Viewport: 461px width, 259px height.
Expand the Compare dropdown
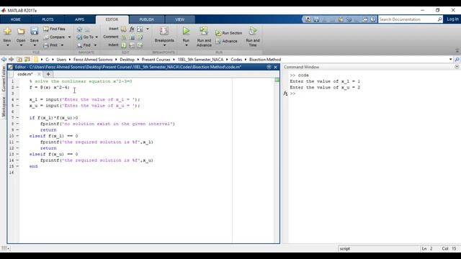pyautogui.click(x=69, y=37)
